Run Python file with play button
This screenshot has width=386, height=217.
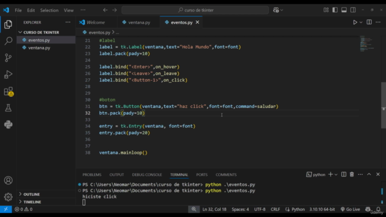click(x=355, y=22)
